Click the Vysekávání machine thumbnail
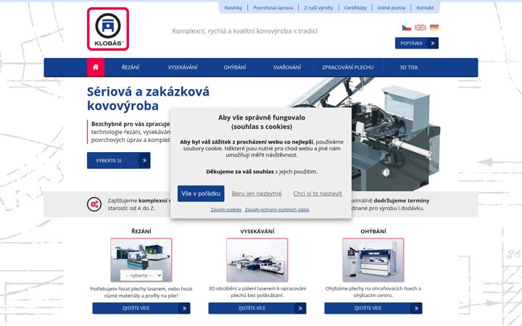The width and height of the screenshot is (522, 326). 257,260
